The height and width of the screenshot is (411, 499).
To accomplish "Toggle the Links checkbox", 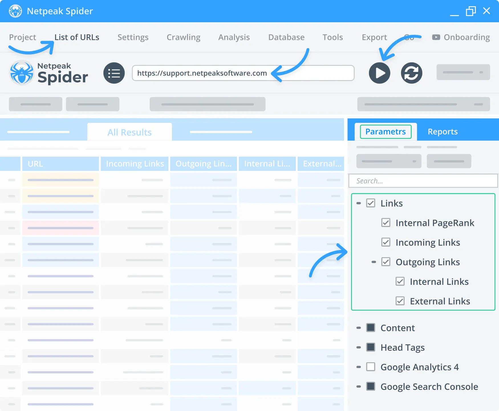I will 371,203.
